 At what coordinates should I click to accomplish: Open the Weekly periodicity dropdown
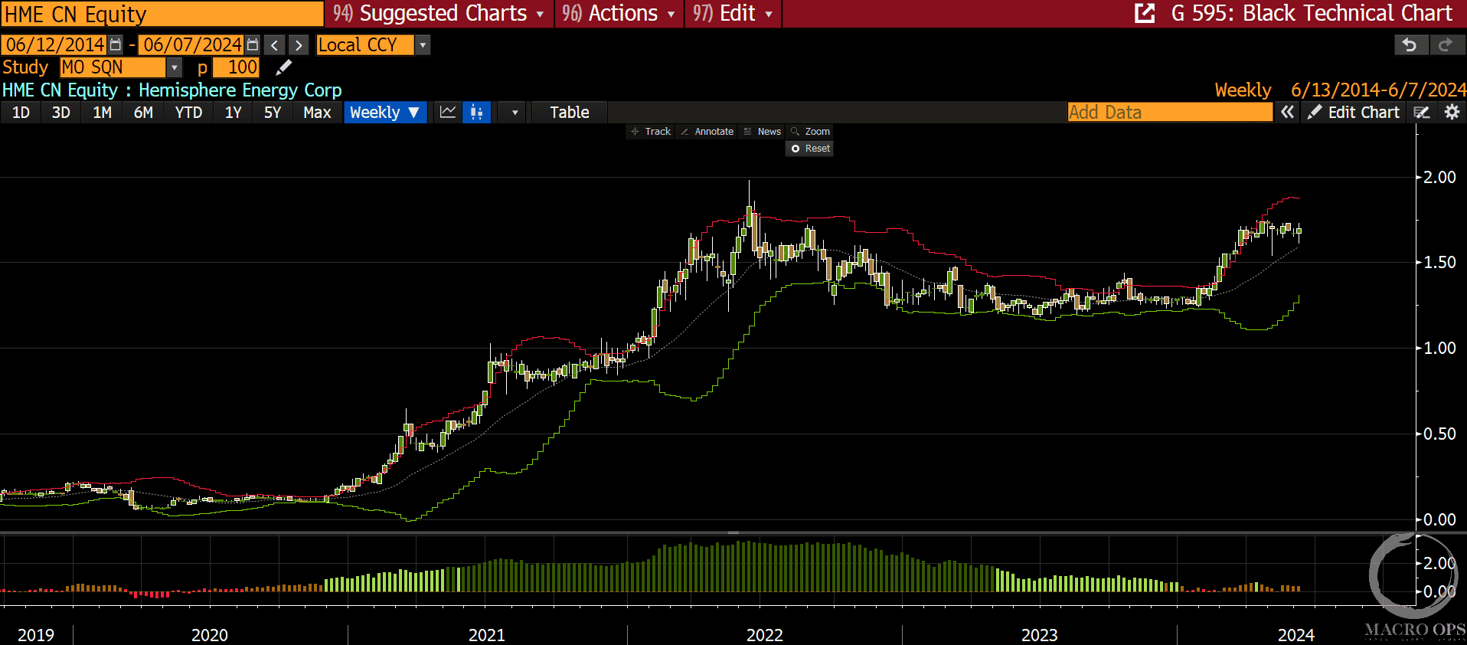click(x=385, y=113)
